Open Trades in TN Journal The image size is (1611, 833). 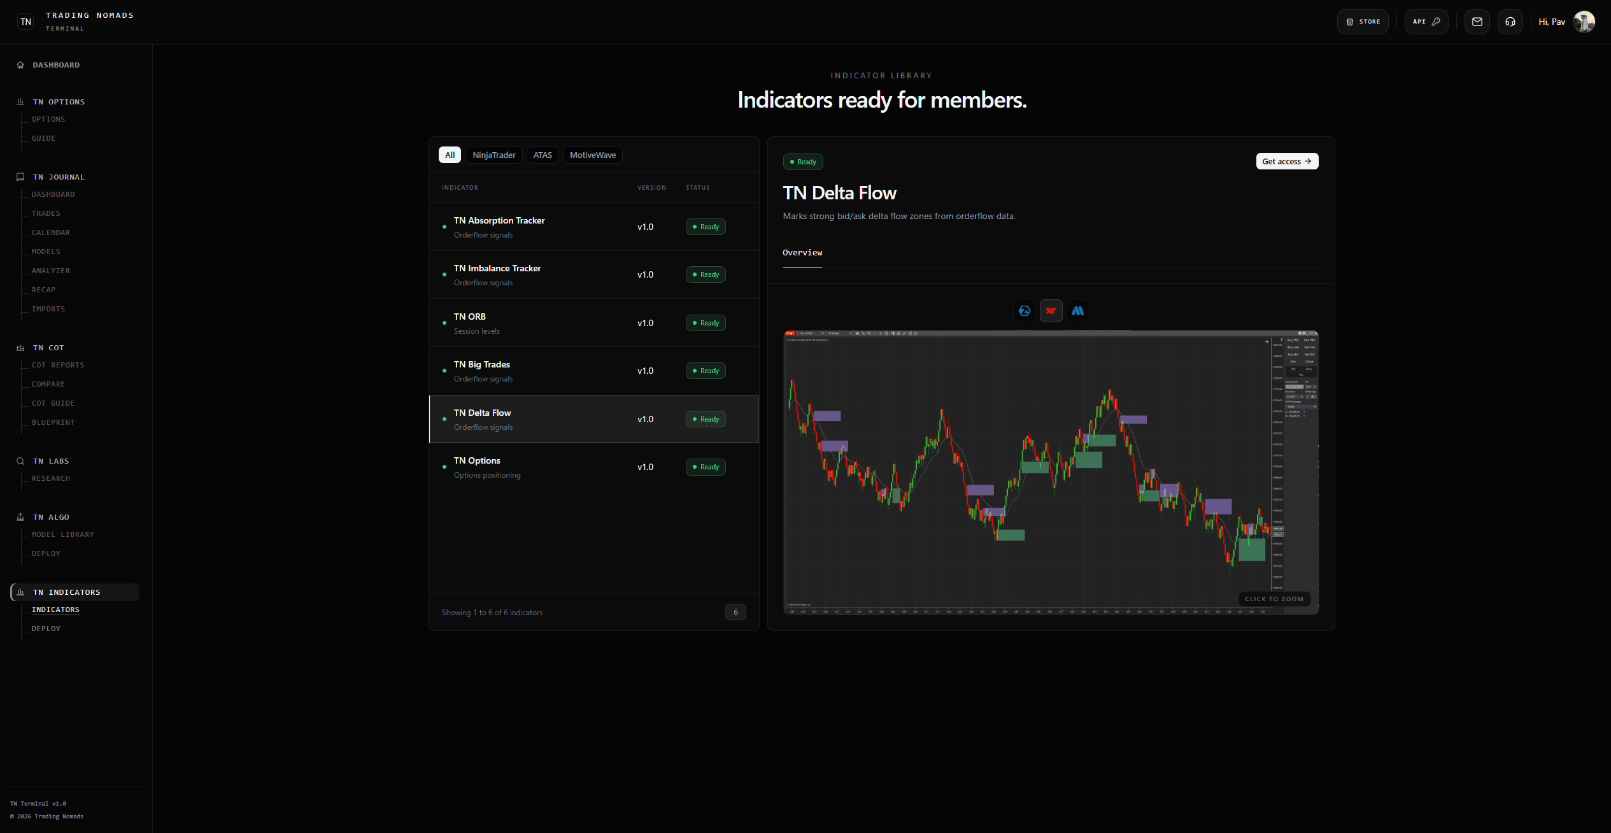[x=46, y=213]
